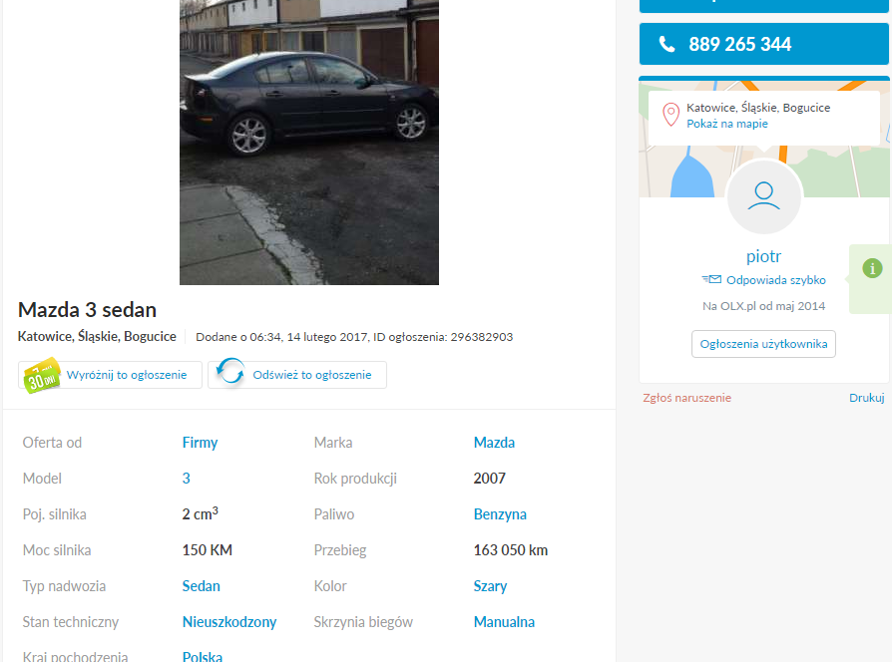Screen dimensions: 892x662
Task: Click the Sedan body type link
Action: 201,586
